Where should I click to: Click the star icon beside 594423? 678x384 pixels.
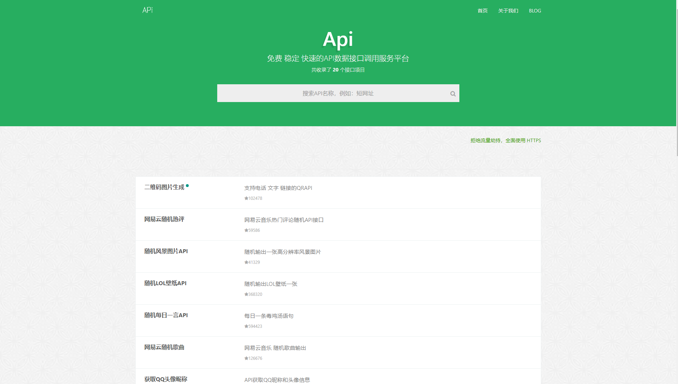click(246, 326)
